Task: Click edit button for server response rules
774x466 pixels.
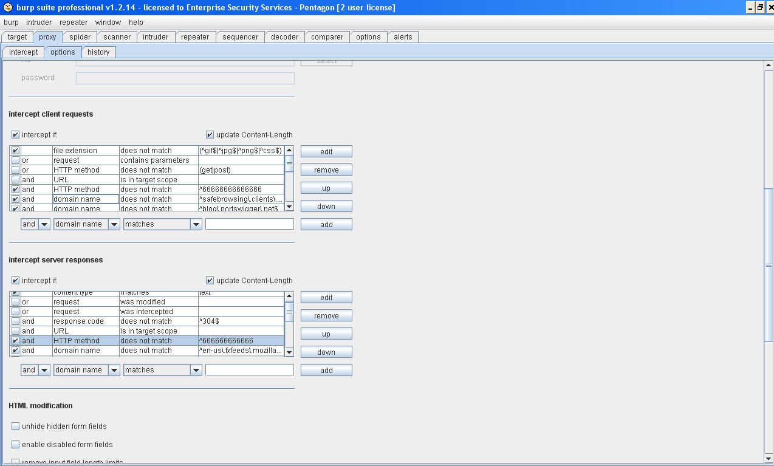Action: tap(326, 298)
